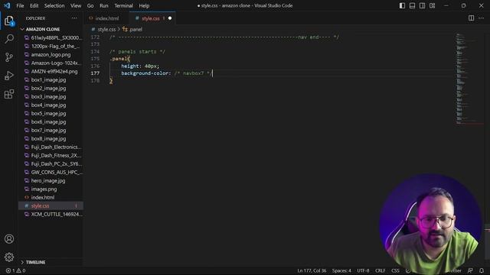Screen dimensions: 490x275
Task: Open box1_image.jpg file
Action: tap(48, 79)
